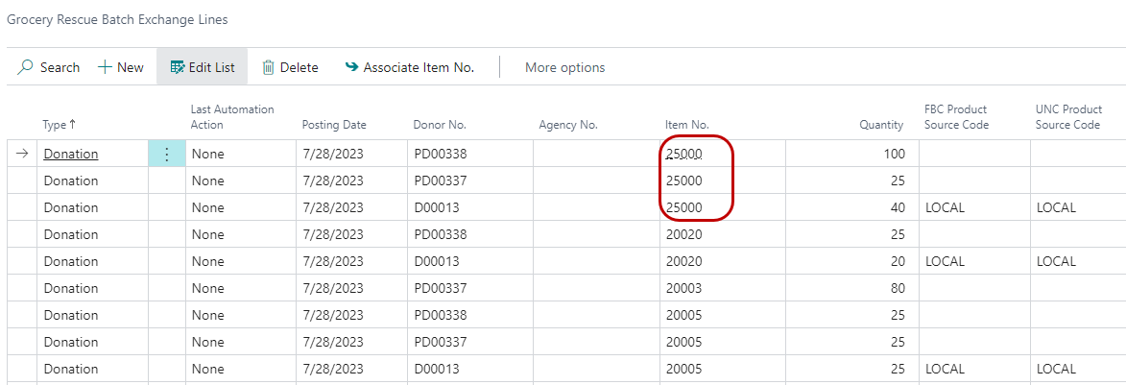Click the Posting Date column header
Viewport: 1126px width, 385px height.
pyautogui.click(x=334, y=125)
